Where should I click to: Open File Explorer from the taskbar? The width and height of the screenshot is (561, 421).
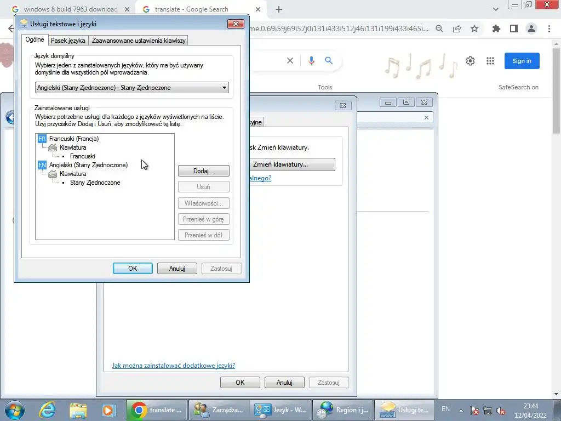pyautogui.click(x=78, y=410)
